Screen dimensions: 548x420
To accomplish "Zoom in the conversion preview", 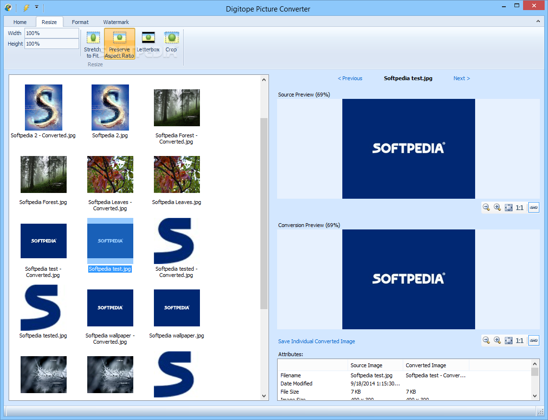I will pyautogui.click(x=497, y=340).
